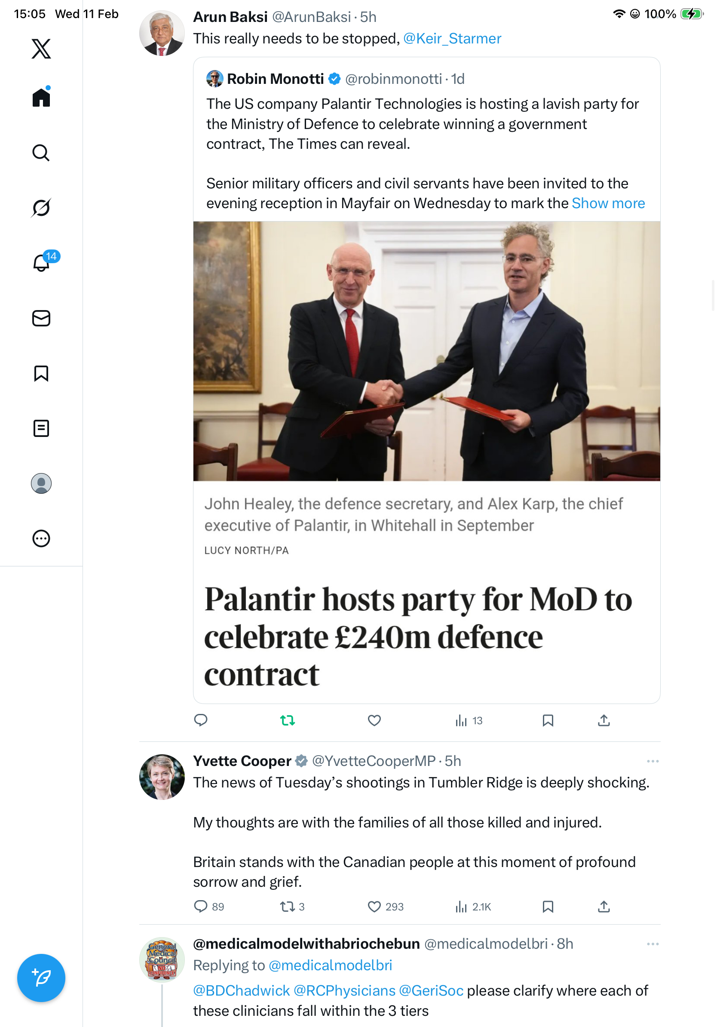Click the compose new post button
Viewport: 717px width, 1027px height.
[41, 978]
